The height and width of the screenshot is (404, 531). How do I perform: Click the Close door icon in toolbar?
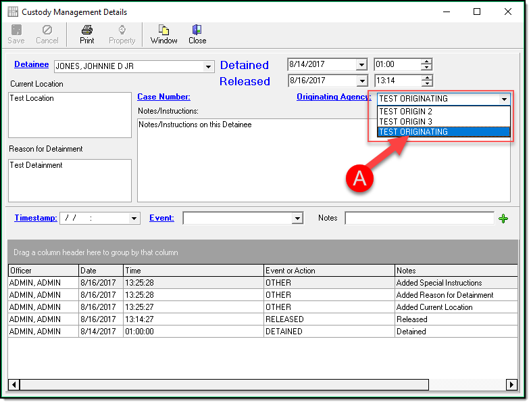pyautogui.click(x=197, y=30)
